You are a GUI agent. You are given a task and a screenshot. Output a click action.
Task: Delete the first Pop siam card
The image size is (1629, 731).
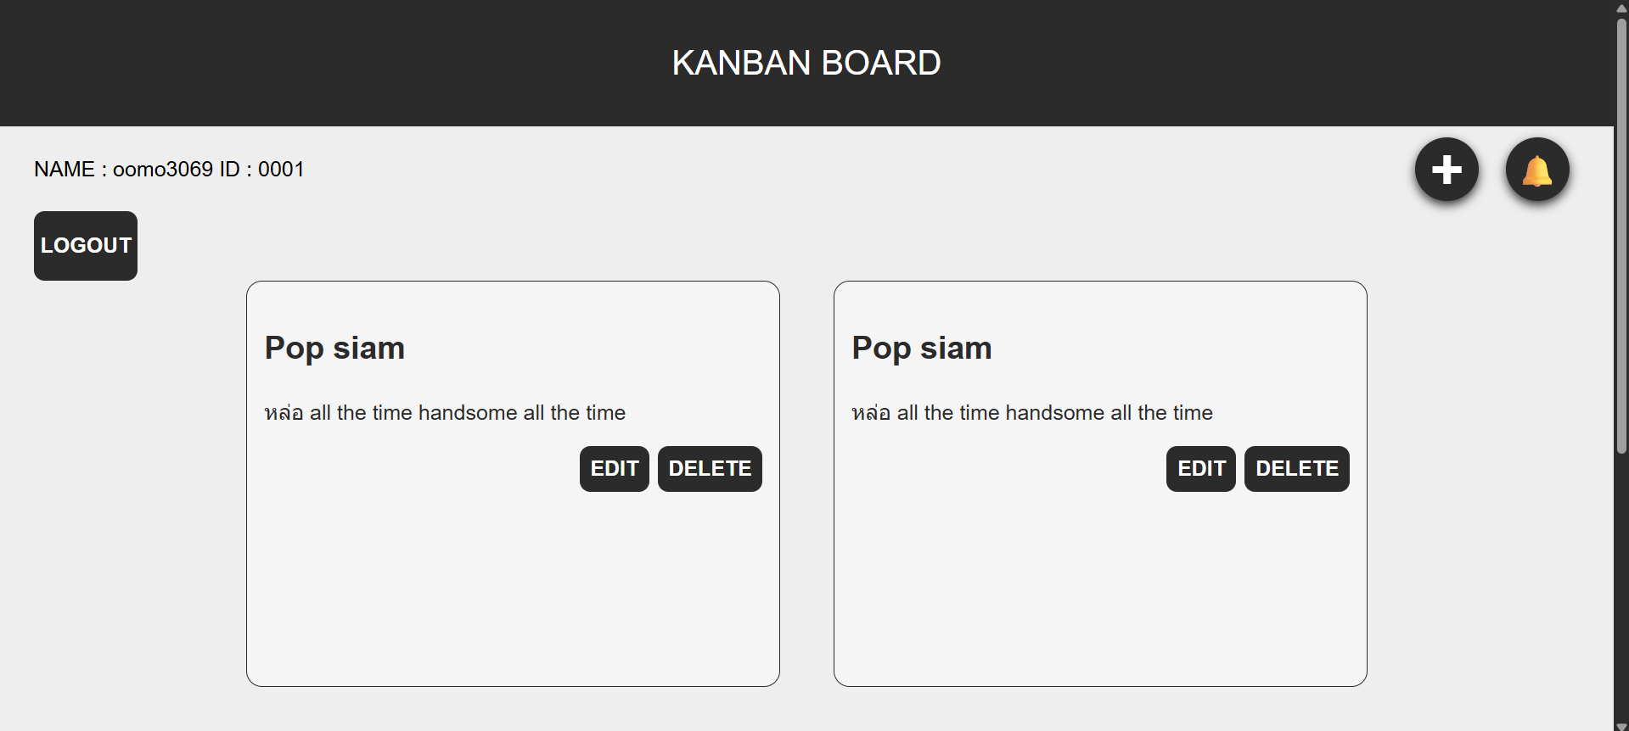click(x=710, y=469)
